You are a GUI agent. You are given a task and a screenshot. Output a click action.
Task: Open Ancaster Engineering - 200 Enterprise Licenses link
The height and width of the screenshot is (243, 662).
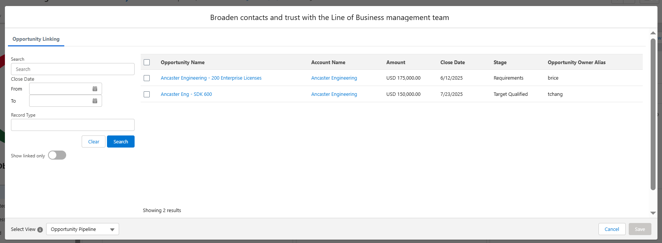[211, 78]
